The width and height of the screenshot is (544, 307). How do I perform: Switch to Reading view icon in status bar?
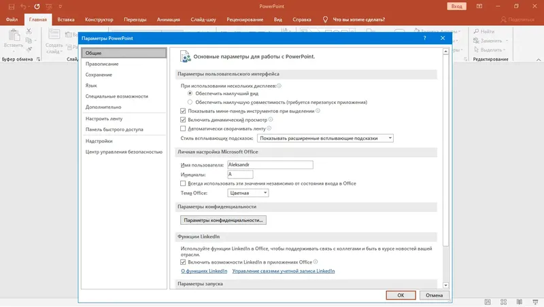coord(520,302)
